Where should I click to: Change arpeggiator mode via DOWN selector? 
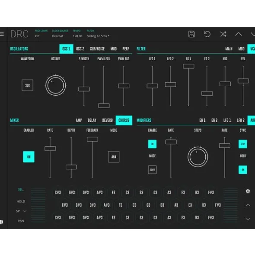click(x=152, y=170)
